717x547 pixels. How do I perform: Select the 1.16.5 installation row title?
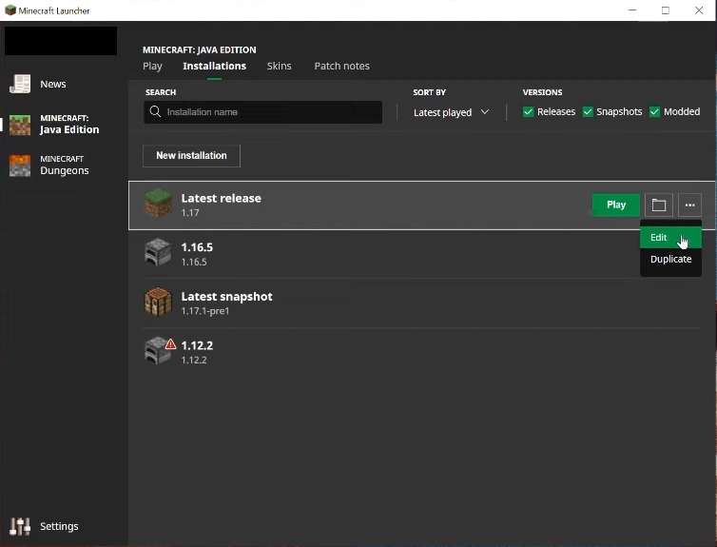point(197,247)
